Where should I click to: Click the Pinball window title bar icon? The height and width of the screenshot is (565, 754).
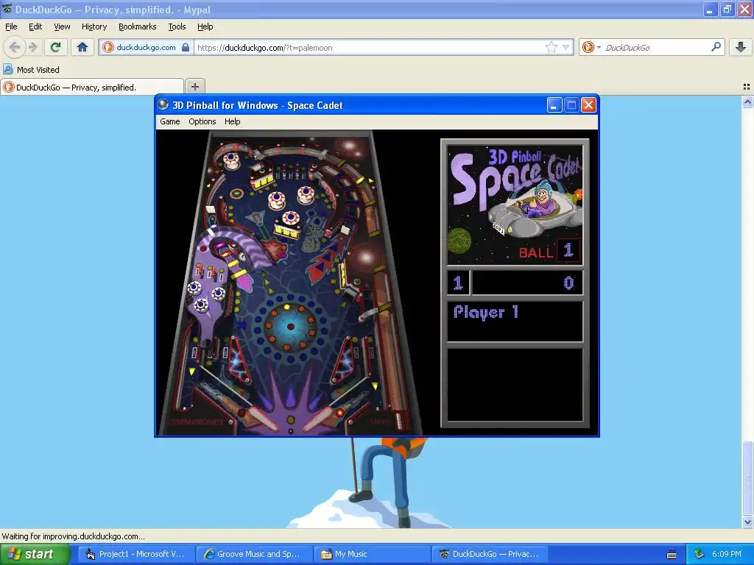[x=163, y=104]
